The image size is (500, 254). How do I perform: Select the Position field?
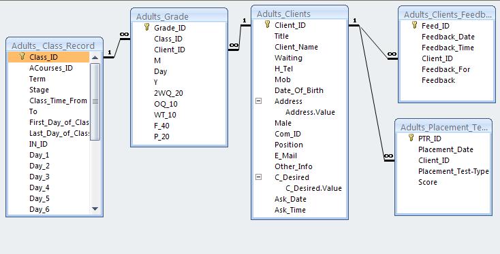pos(289,145)
